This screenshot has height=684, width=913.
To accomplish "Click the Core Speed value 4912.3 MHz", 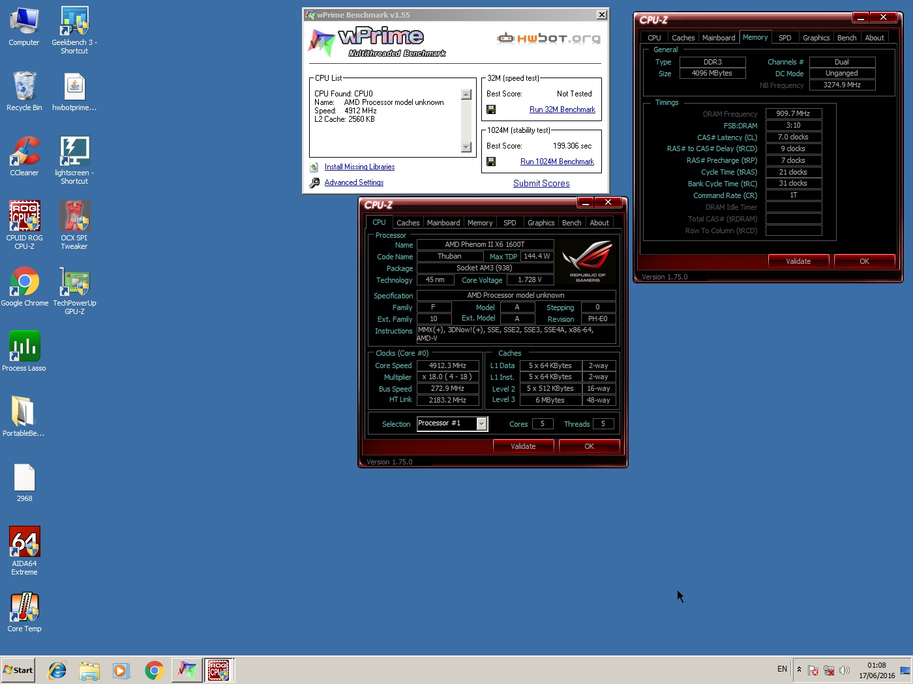I will click(448, 365).
